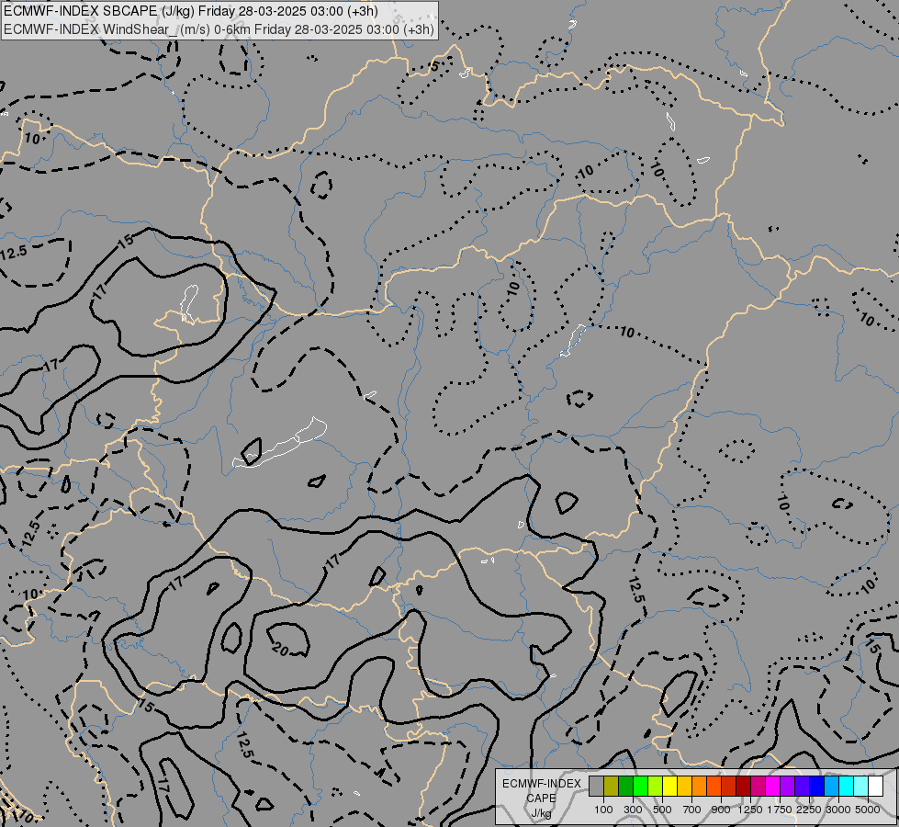The width and height of the screenshot is (899, 827).
Task: Click the gray swatch in the CAPE legend
Action: point(596,786)
